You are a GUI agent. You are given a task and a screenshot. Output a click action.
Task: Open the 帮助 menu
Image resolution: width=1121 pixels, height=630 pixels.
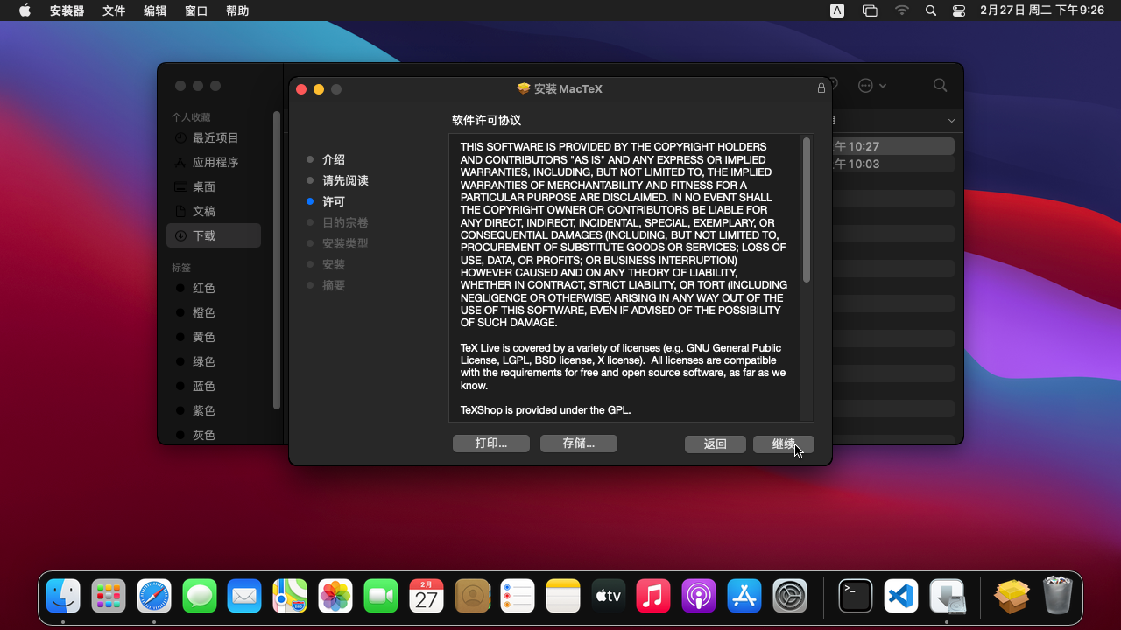pos(237,10)
